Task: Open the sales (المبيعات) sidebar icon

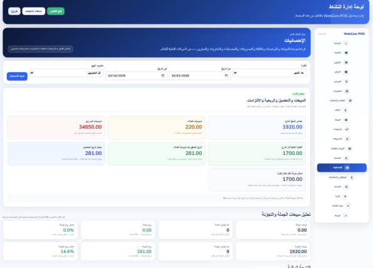Action: 346,120
